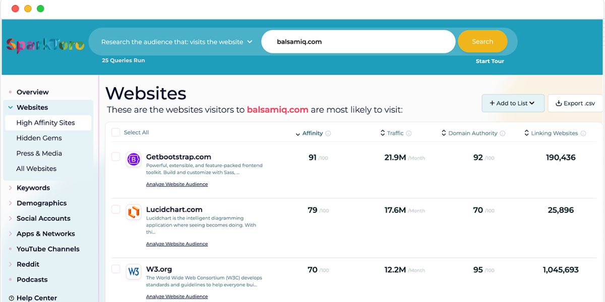Click Getbootstrap.com affinity value 91
The width and height of the screenshot is (605, 302).
pos(313,158)
